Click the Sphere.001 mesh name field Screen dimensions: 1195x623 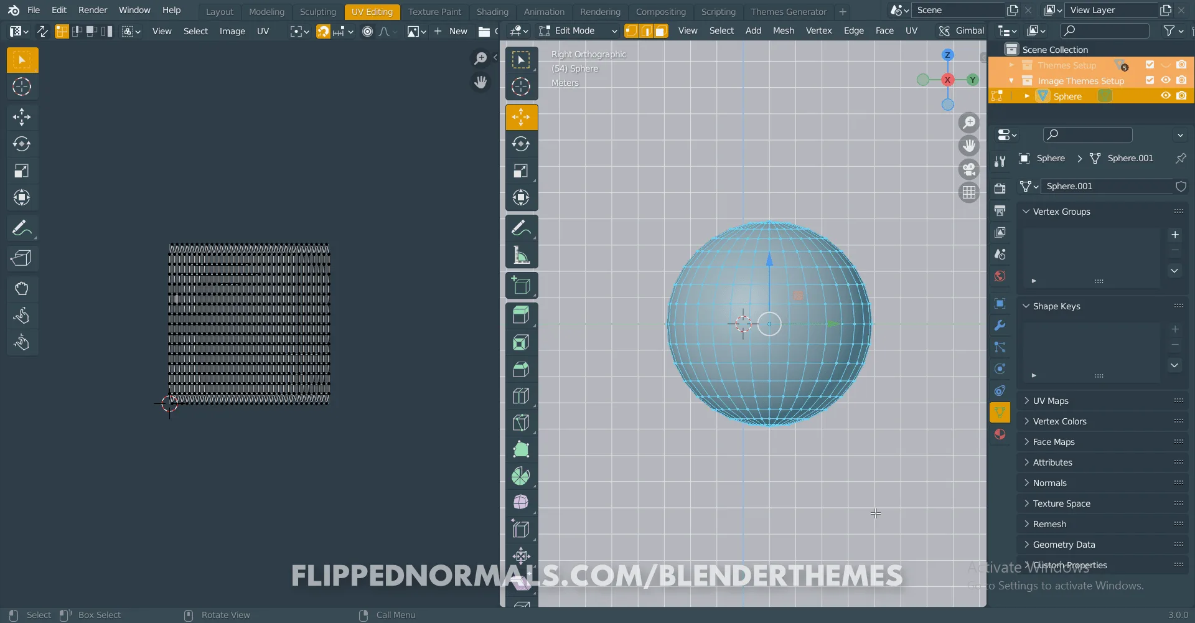click(1107, 186)
